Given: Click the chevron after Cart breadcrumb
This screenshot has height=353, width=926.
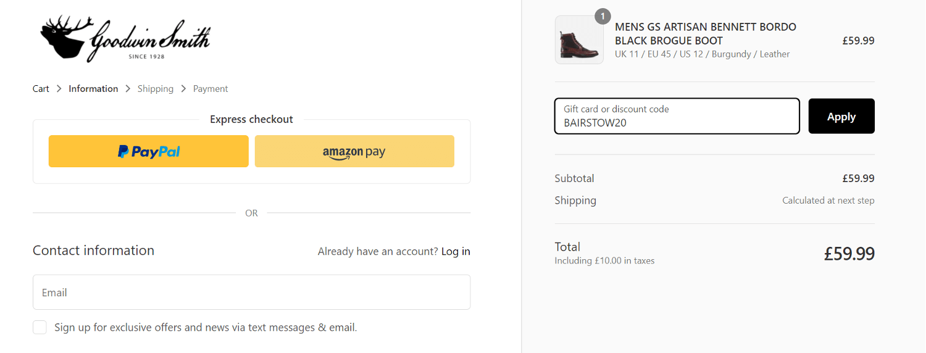Looking at the screenshot, I should (59, 89).
